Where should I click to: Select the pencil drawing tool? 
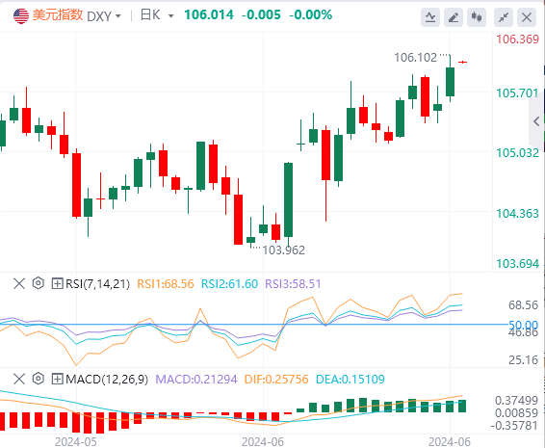click(x=454, y=16)
